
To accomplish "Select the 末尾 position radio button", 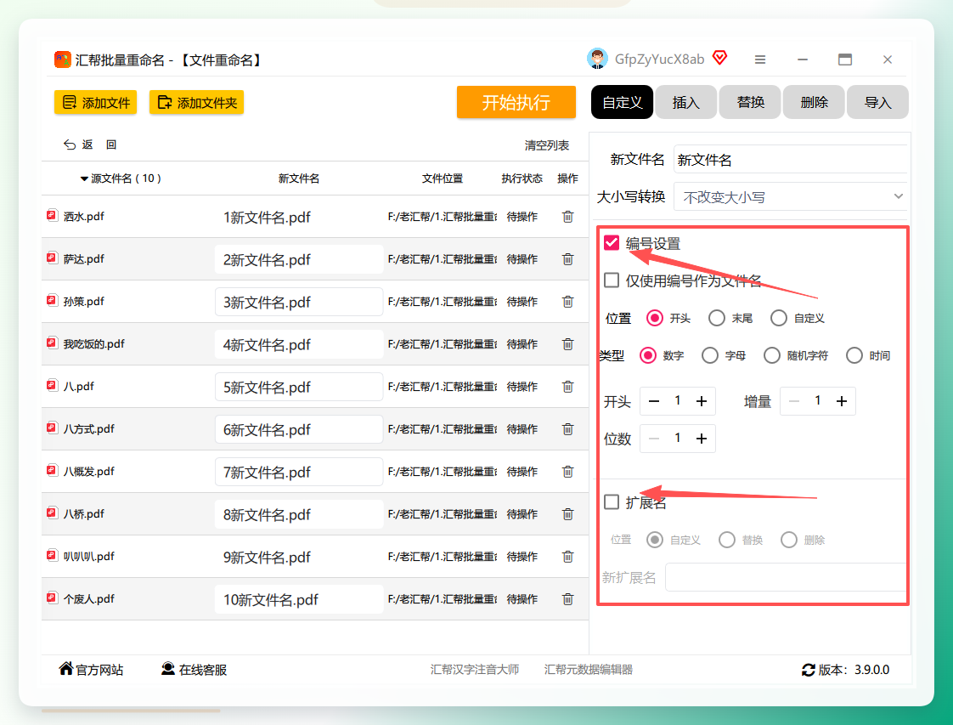I will (717, 318).
